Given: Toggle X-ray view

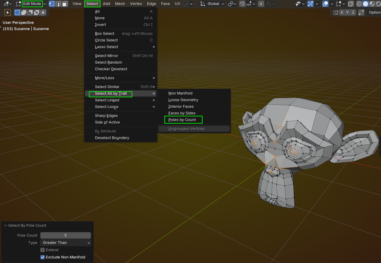Looking at the screenshot, I should (x=351, y=4).
